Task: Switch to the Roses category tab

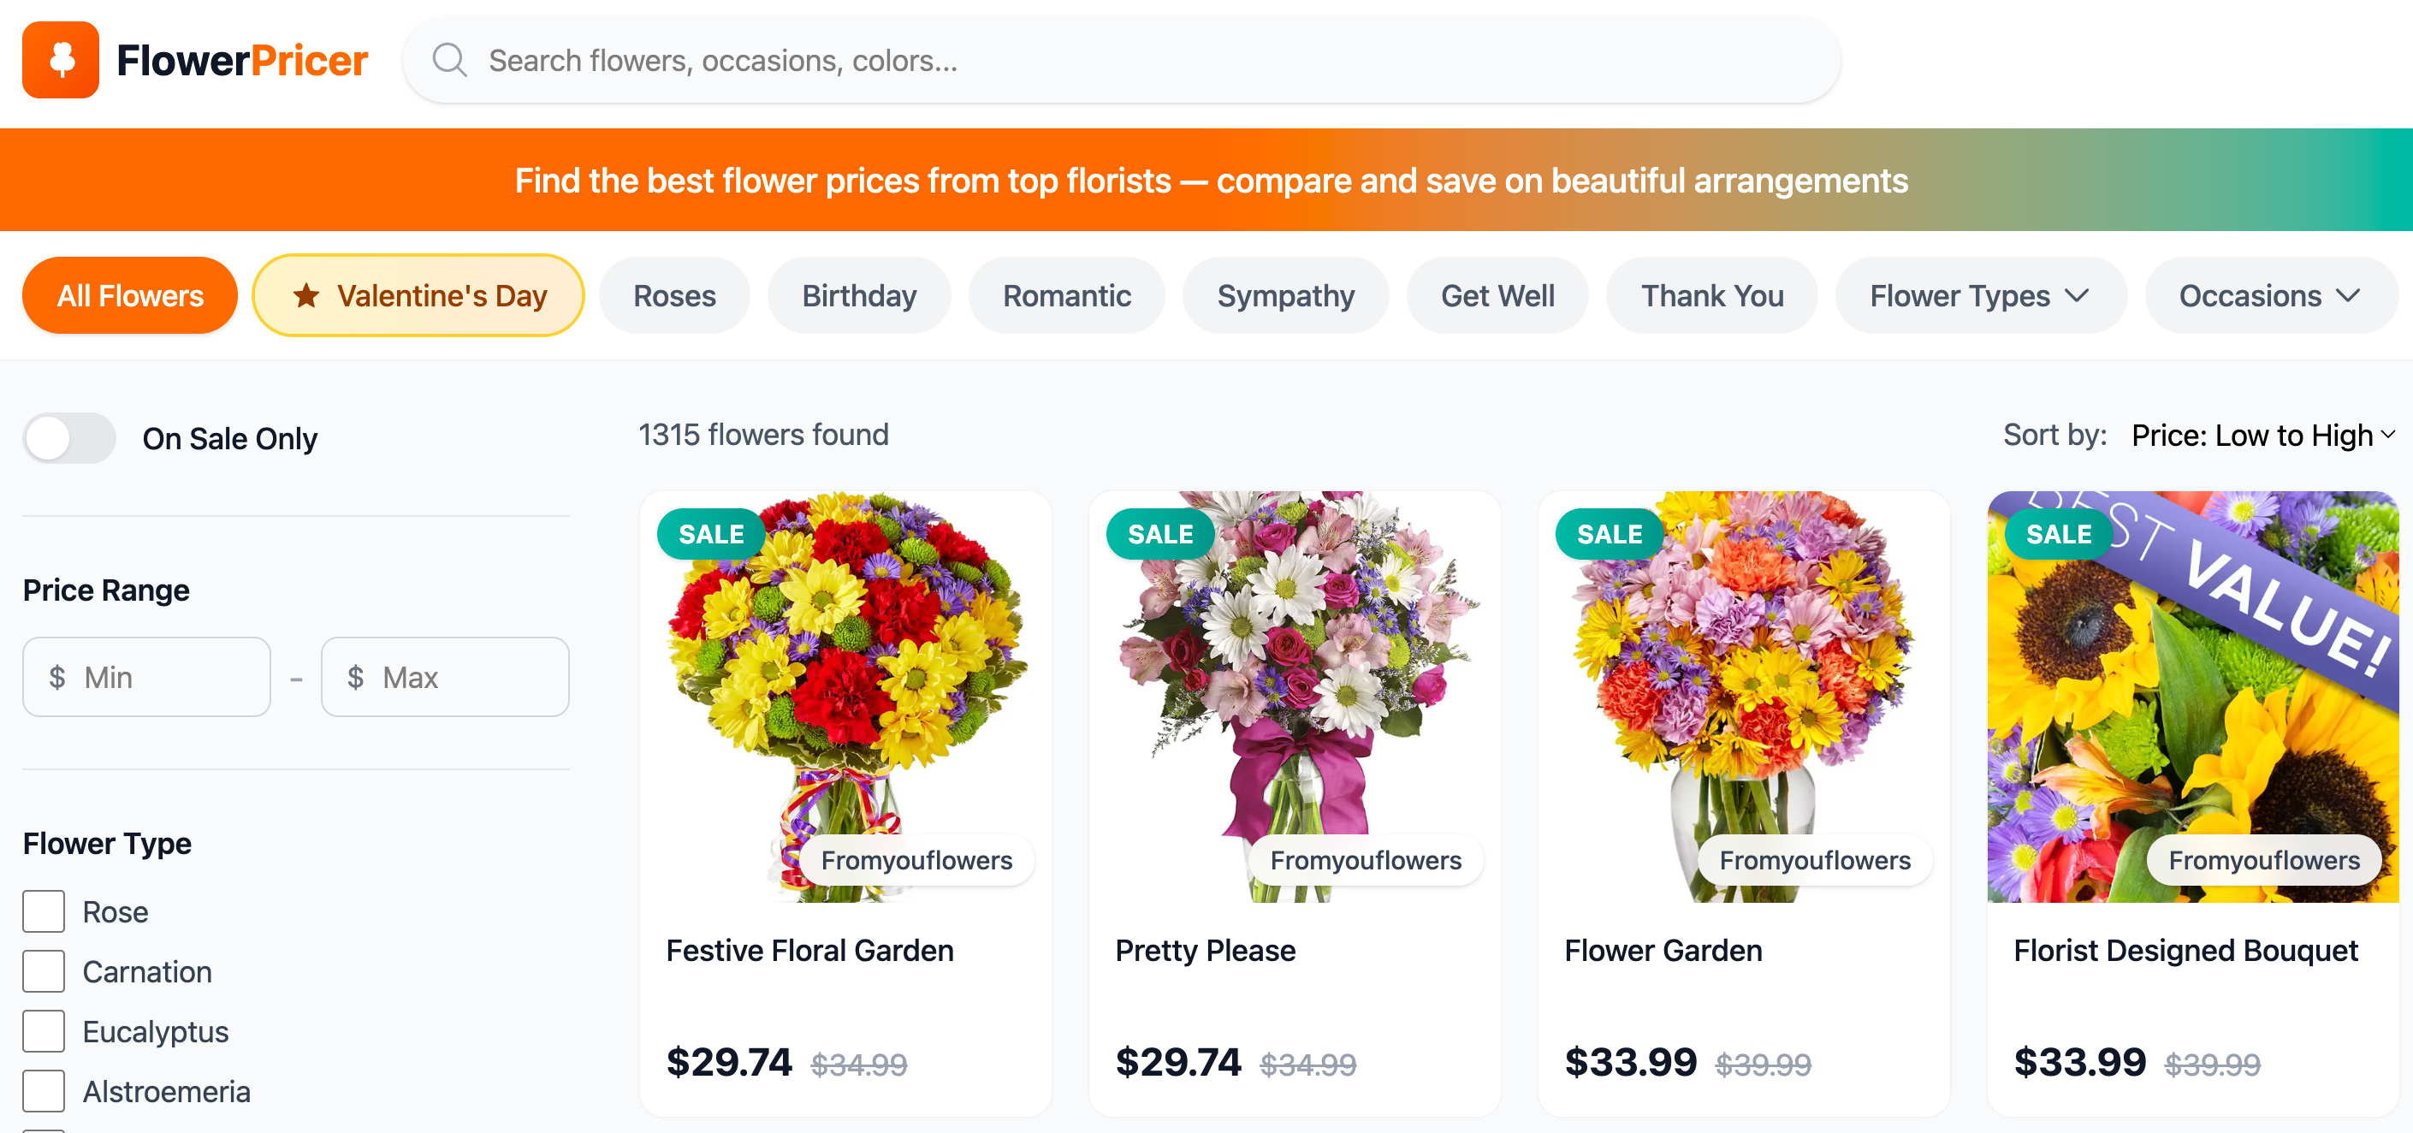Action: [x=674, y=296]
